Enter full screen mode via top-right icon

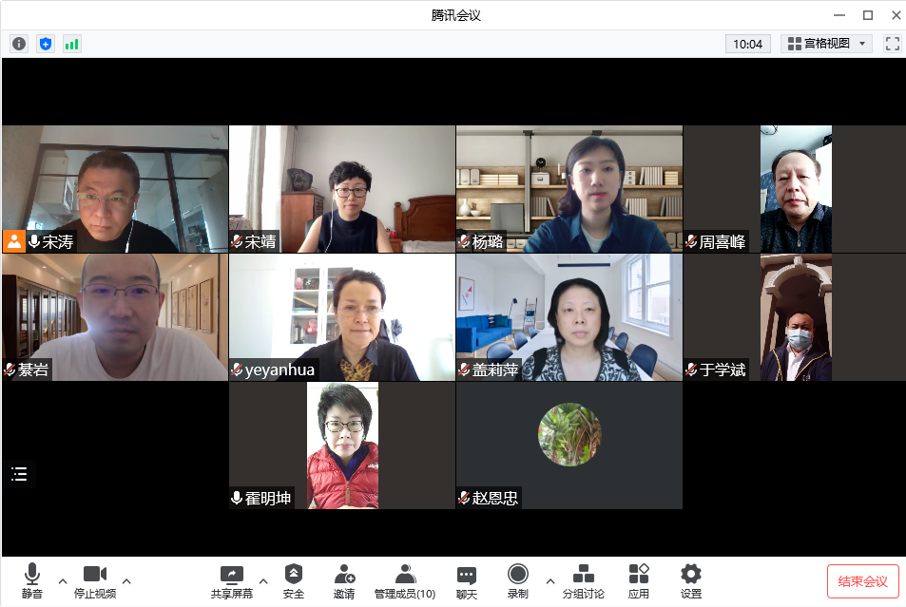point(892,44)
